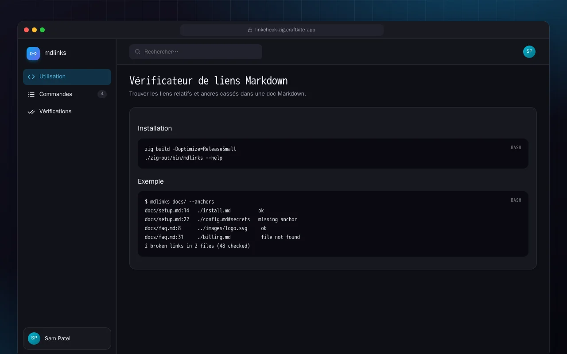567x354 pixels.
Task: Go to the Commandes section
Action: point(67,94)
